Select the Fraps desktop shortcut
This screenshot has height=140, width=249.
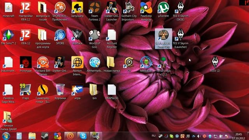pyautogui.click(x=26, y=92)
